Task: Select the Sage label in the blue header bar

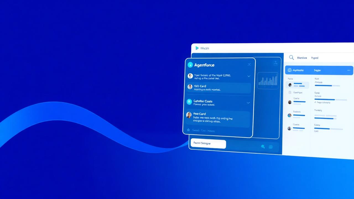Action: [317, 70]
